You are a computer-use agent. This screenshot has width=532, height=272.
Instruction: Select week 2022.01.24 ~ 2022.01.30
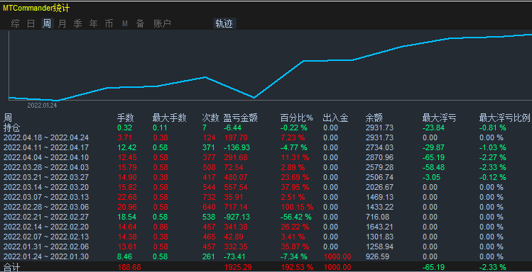(46, 256)
